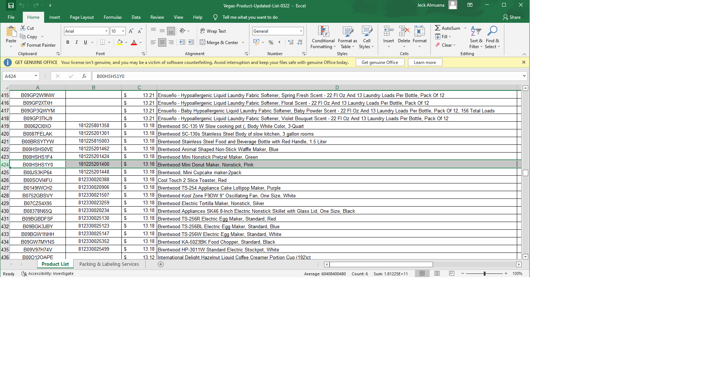The height and width of the screenshot is (383, 707).
Task: Toggle Bottom Align
Action: pos(171,31)
